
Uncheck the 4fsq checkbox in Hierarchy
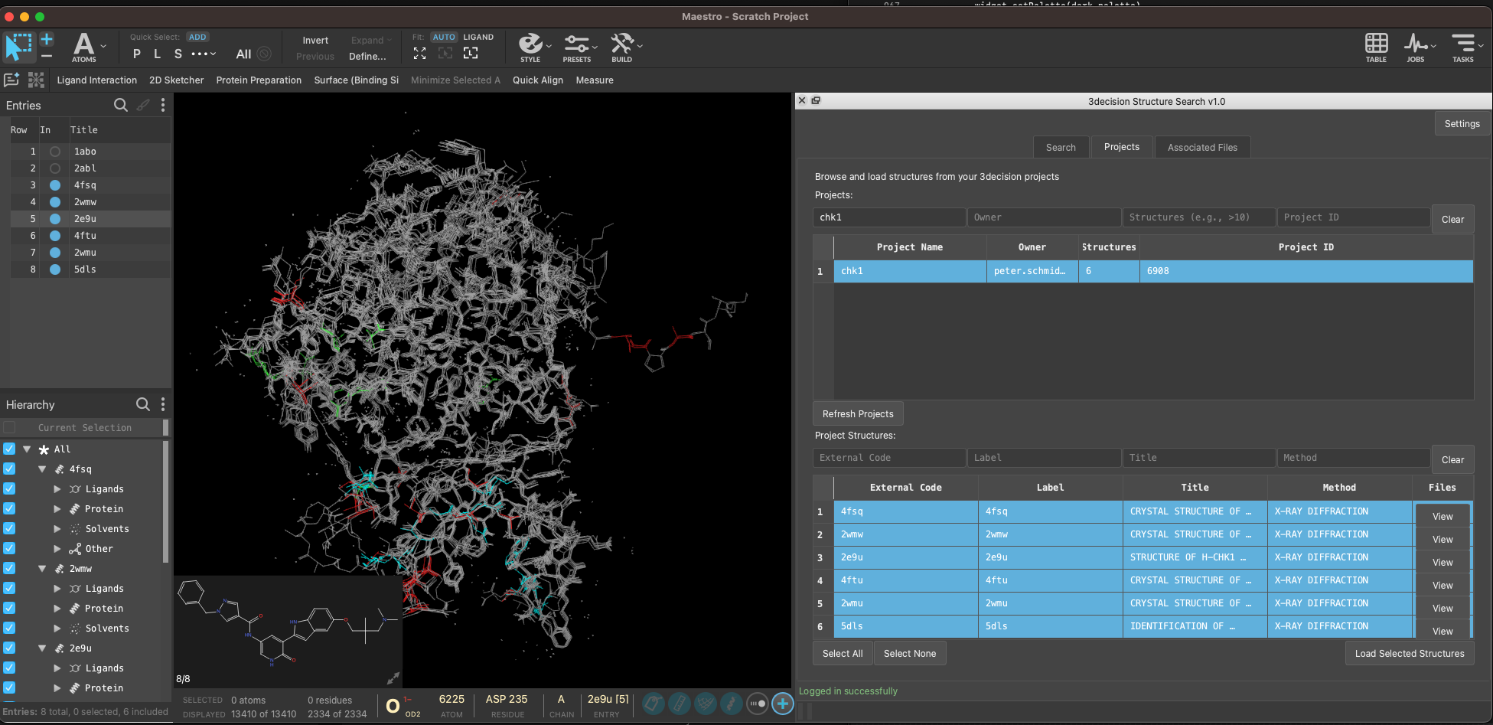(x=9, y=469)
